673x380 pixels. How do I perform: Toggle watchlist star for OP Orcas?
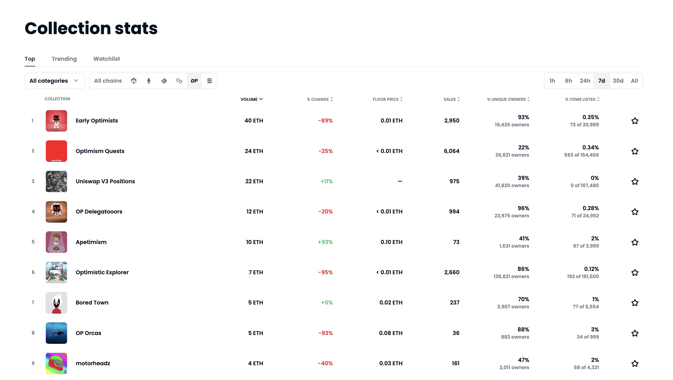635,333
